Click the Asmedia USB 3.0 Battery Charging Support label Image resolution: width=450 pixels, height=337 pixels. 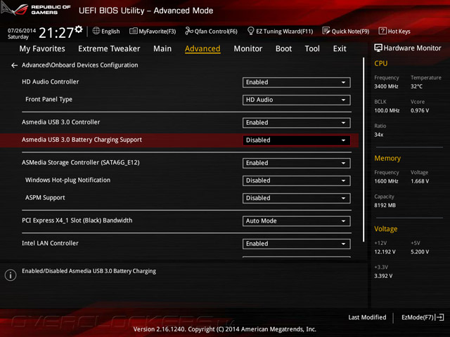click(82, 140)
